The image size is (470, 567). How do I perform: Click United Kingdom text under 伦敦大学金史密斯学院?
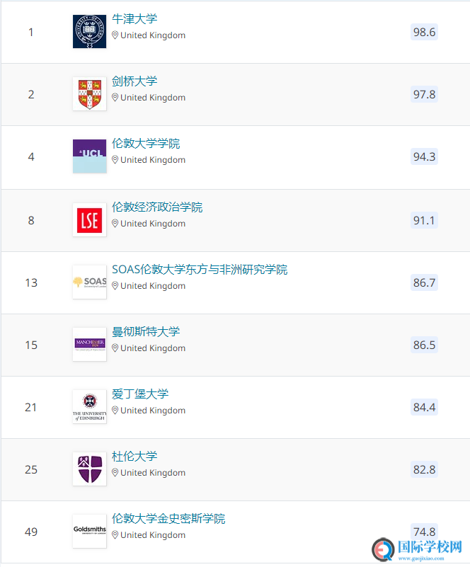(153, 534)
